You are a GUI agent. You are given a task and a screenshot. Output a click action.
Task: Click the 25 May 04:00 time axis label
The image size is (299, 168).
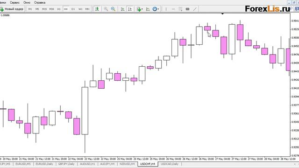click(125, 159)
